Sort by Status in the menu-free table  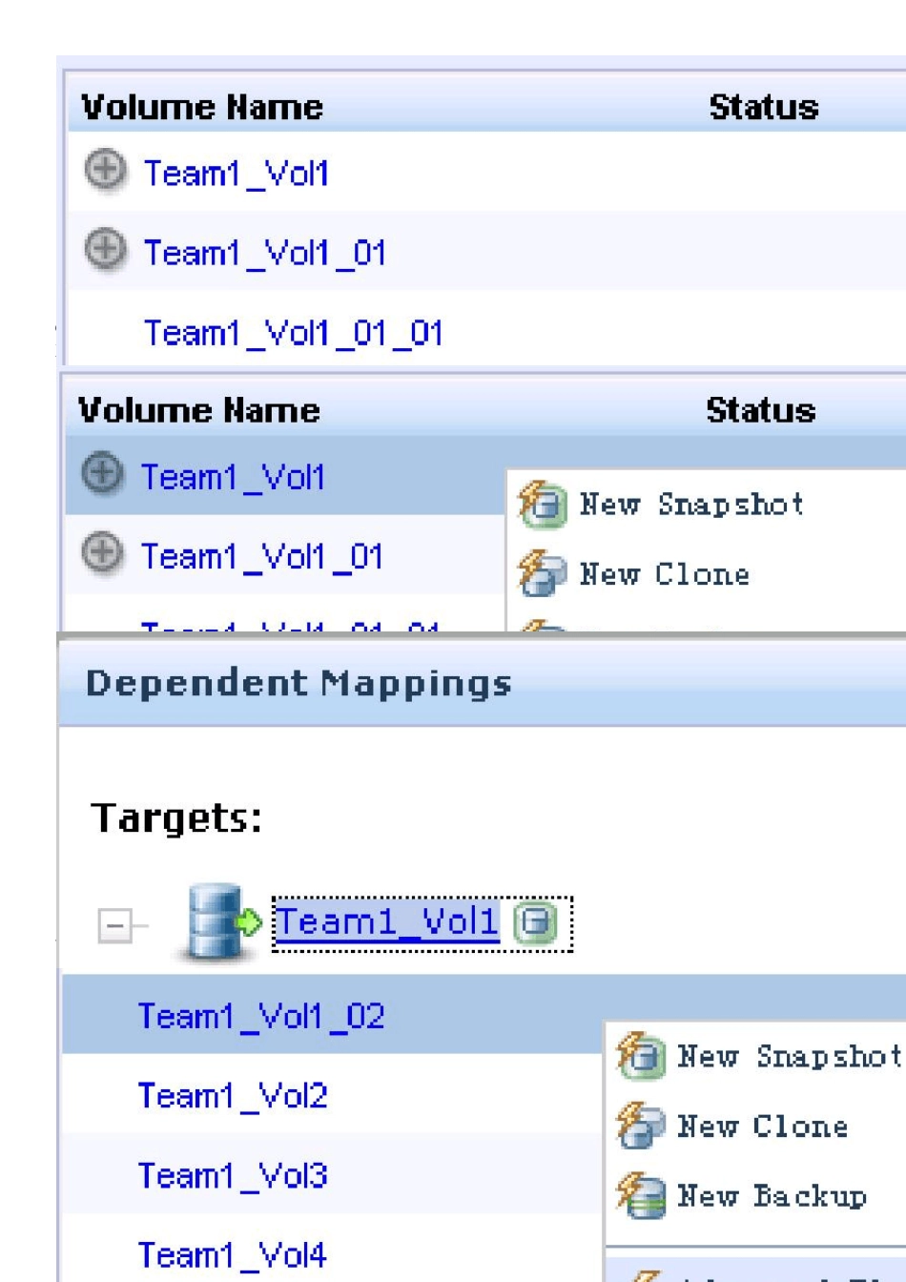tap(764, 107)
